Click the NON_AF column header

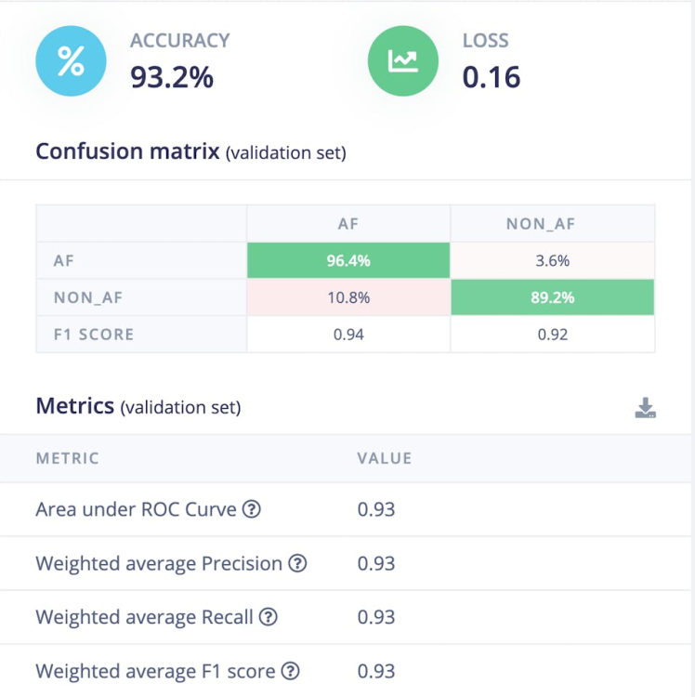point(552,224)
